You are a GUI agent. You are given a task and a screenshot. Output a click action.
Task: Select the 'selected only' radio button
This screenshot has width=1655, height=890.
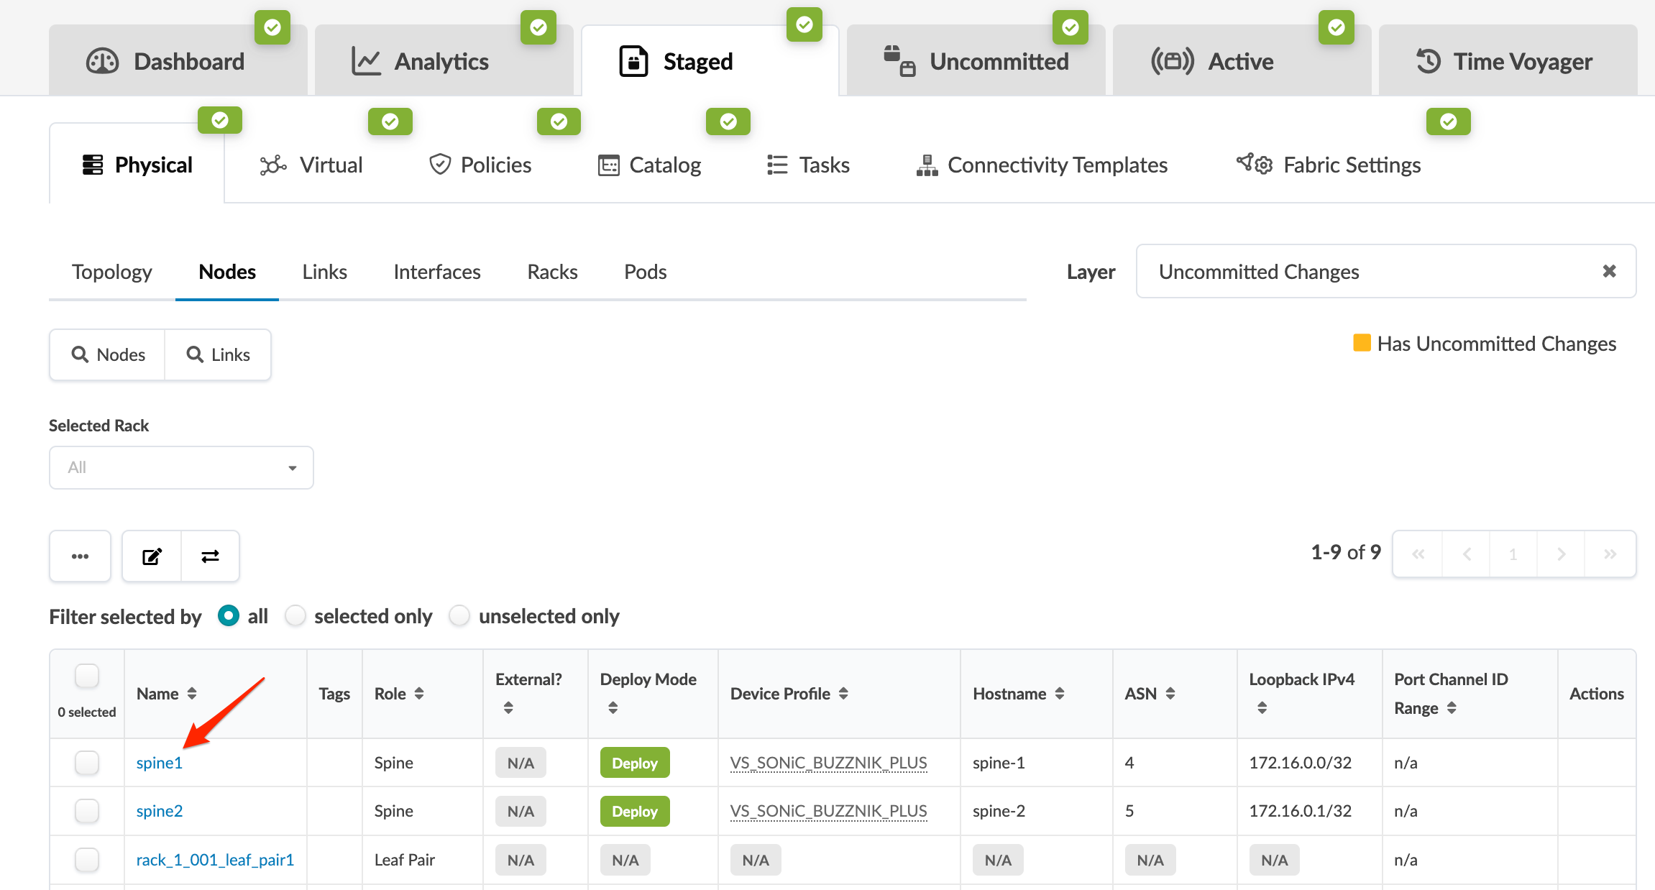(x=295, y=615)
